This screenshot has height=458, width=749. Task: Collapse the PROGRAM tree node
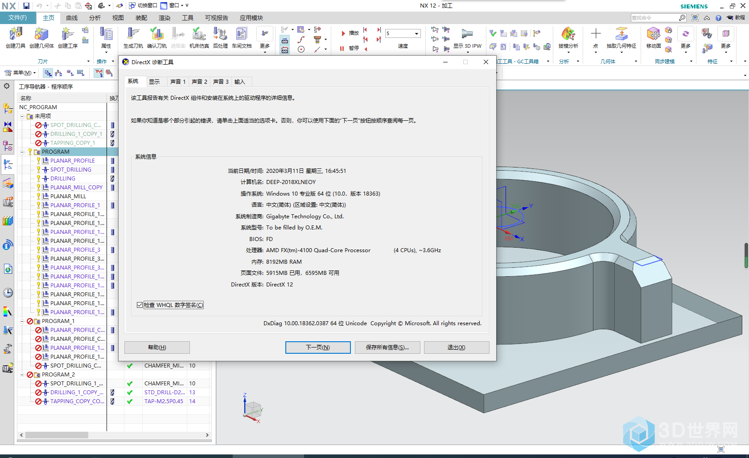[22, 152]
